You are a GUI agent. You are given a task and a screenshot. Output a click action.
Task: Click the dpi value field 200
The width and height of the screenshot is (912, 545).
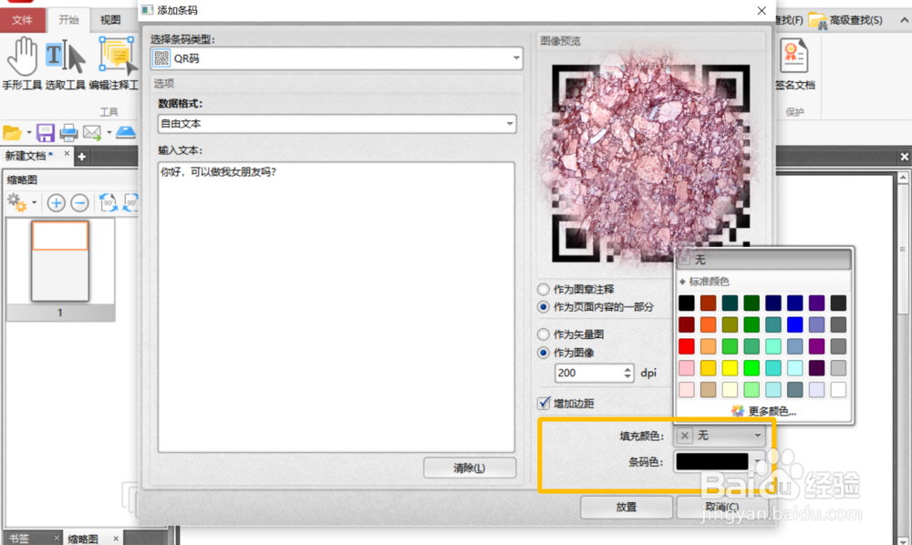click(x=588, y=373)
